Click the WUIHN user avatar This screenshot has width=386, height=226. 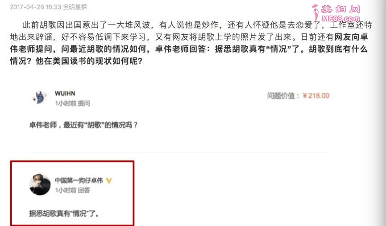[x=40, y=98]
